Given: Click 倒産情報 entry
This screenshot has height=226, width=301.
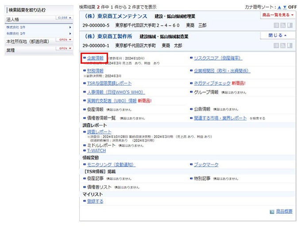Looking at the screenshot, I should tap(95, 109).
